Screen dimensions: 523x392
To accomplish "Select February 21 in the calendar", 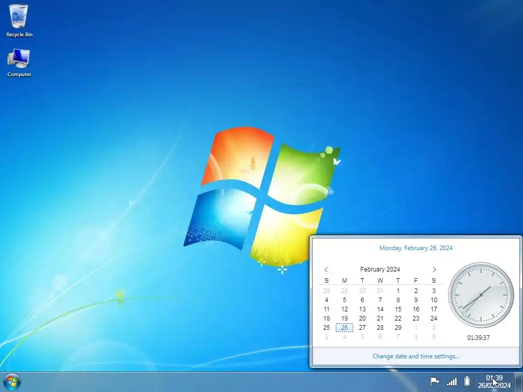I will pos(380,318).
